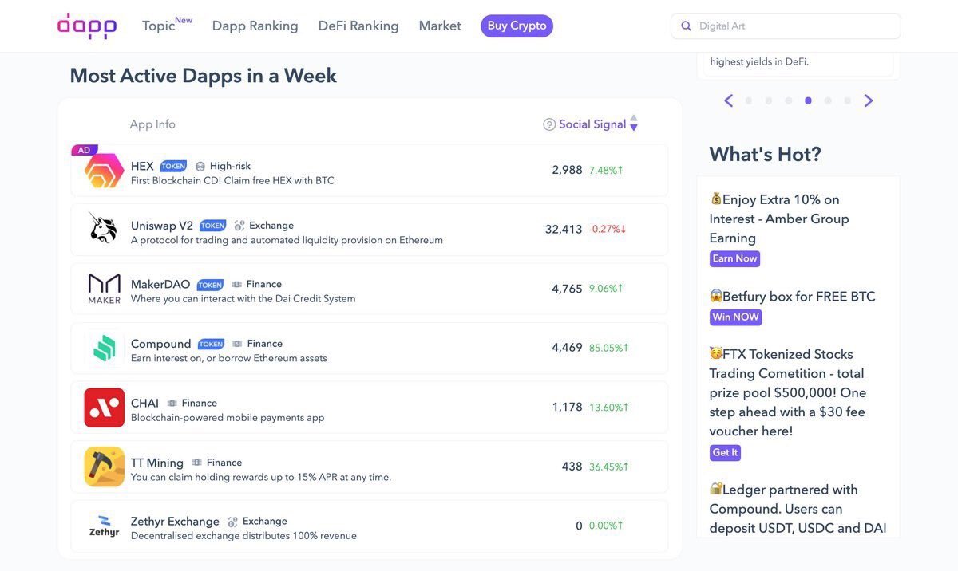Open the Zethyr Exchange logo

coord(105,526)
